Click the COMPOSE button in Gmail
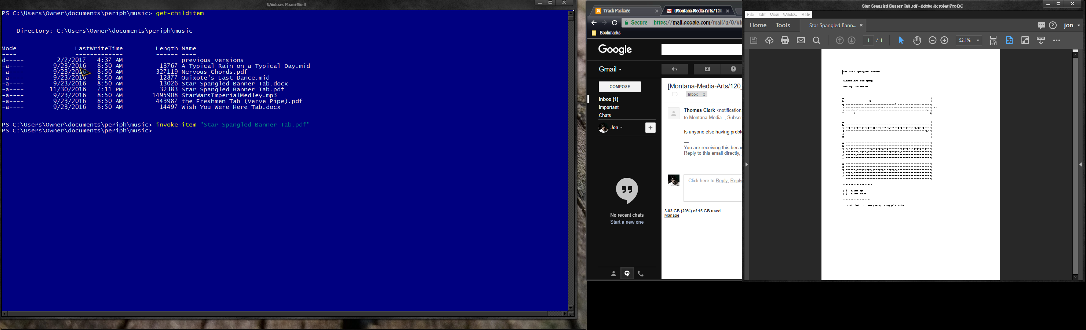Screen dimensions: 1086x330 (620, 87)
